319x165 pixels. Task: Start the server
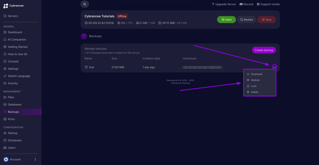pos(226,20)
